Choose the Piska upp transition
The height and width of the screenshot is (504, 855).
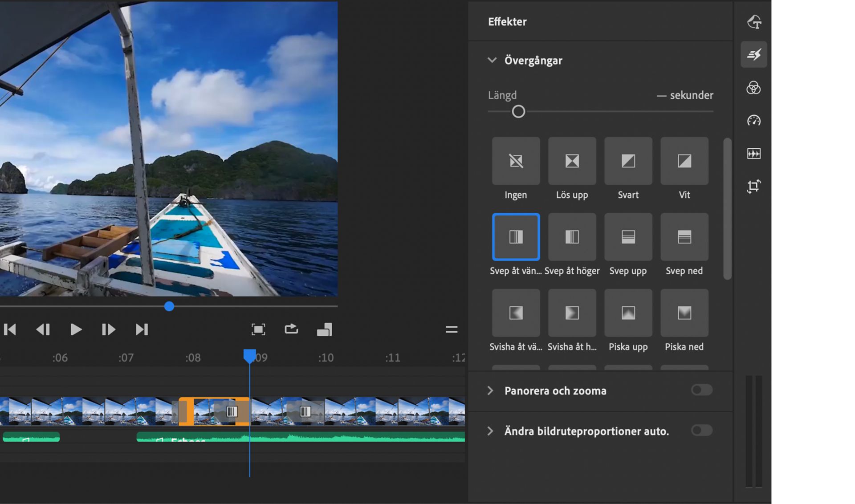coord(628,313)
